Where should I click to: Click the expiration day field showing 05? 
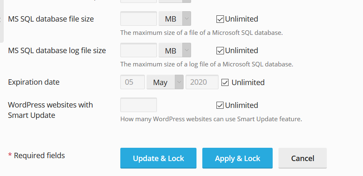[133, 82]
